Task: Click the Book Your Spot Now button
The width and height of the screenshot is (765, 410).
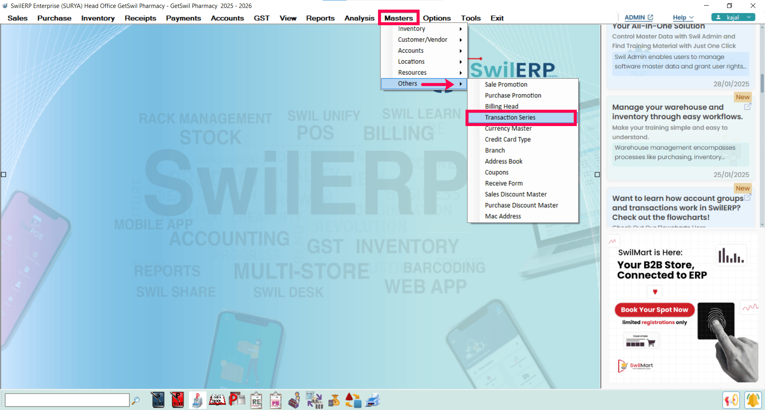Action: point(655,309)
